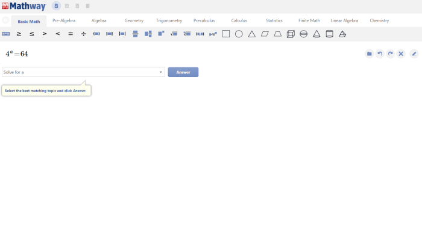Viewport: 422px width, 237px height.
Task: Insert square brackets template
Action: (109, 34)
